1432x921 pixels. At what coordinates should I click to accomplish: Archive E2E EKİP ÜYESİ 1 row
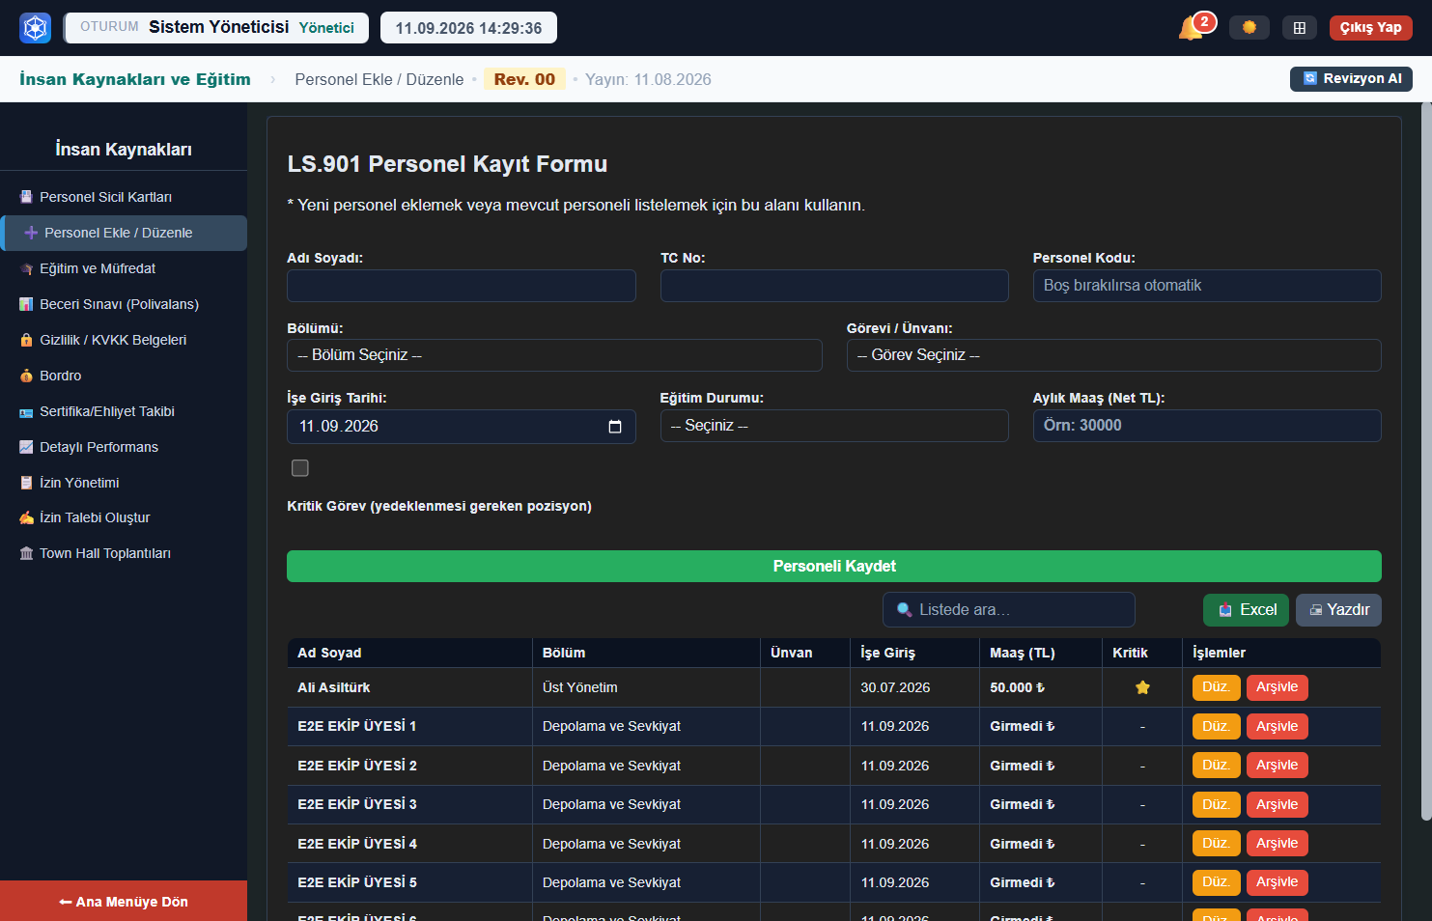tap(1277, 726)
